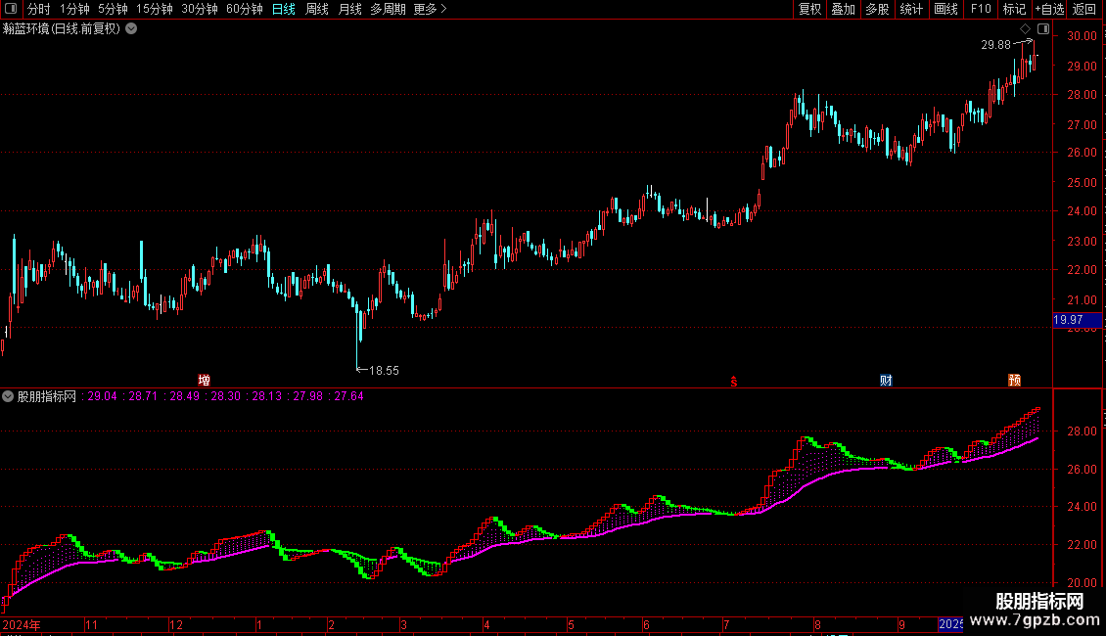Click the diamond icon in chart corner
This screenshot has height=636, width=1106.
(x=1025, y=29)
